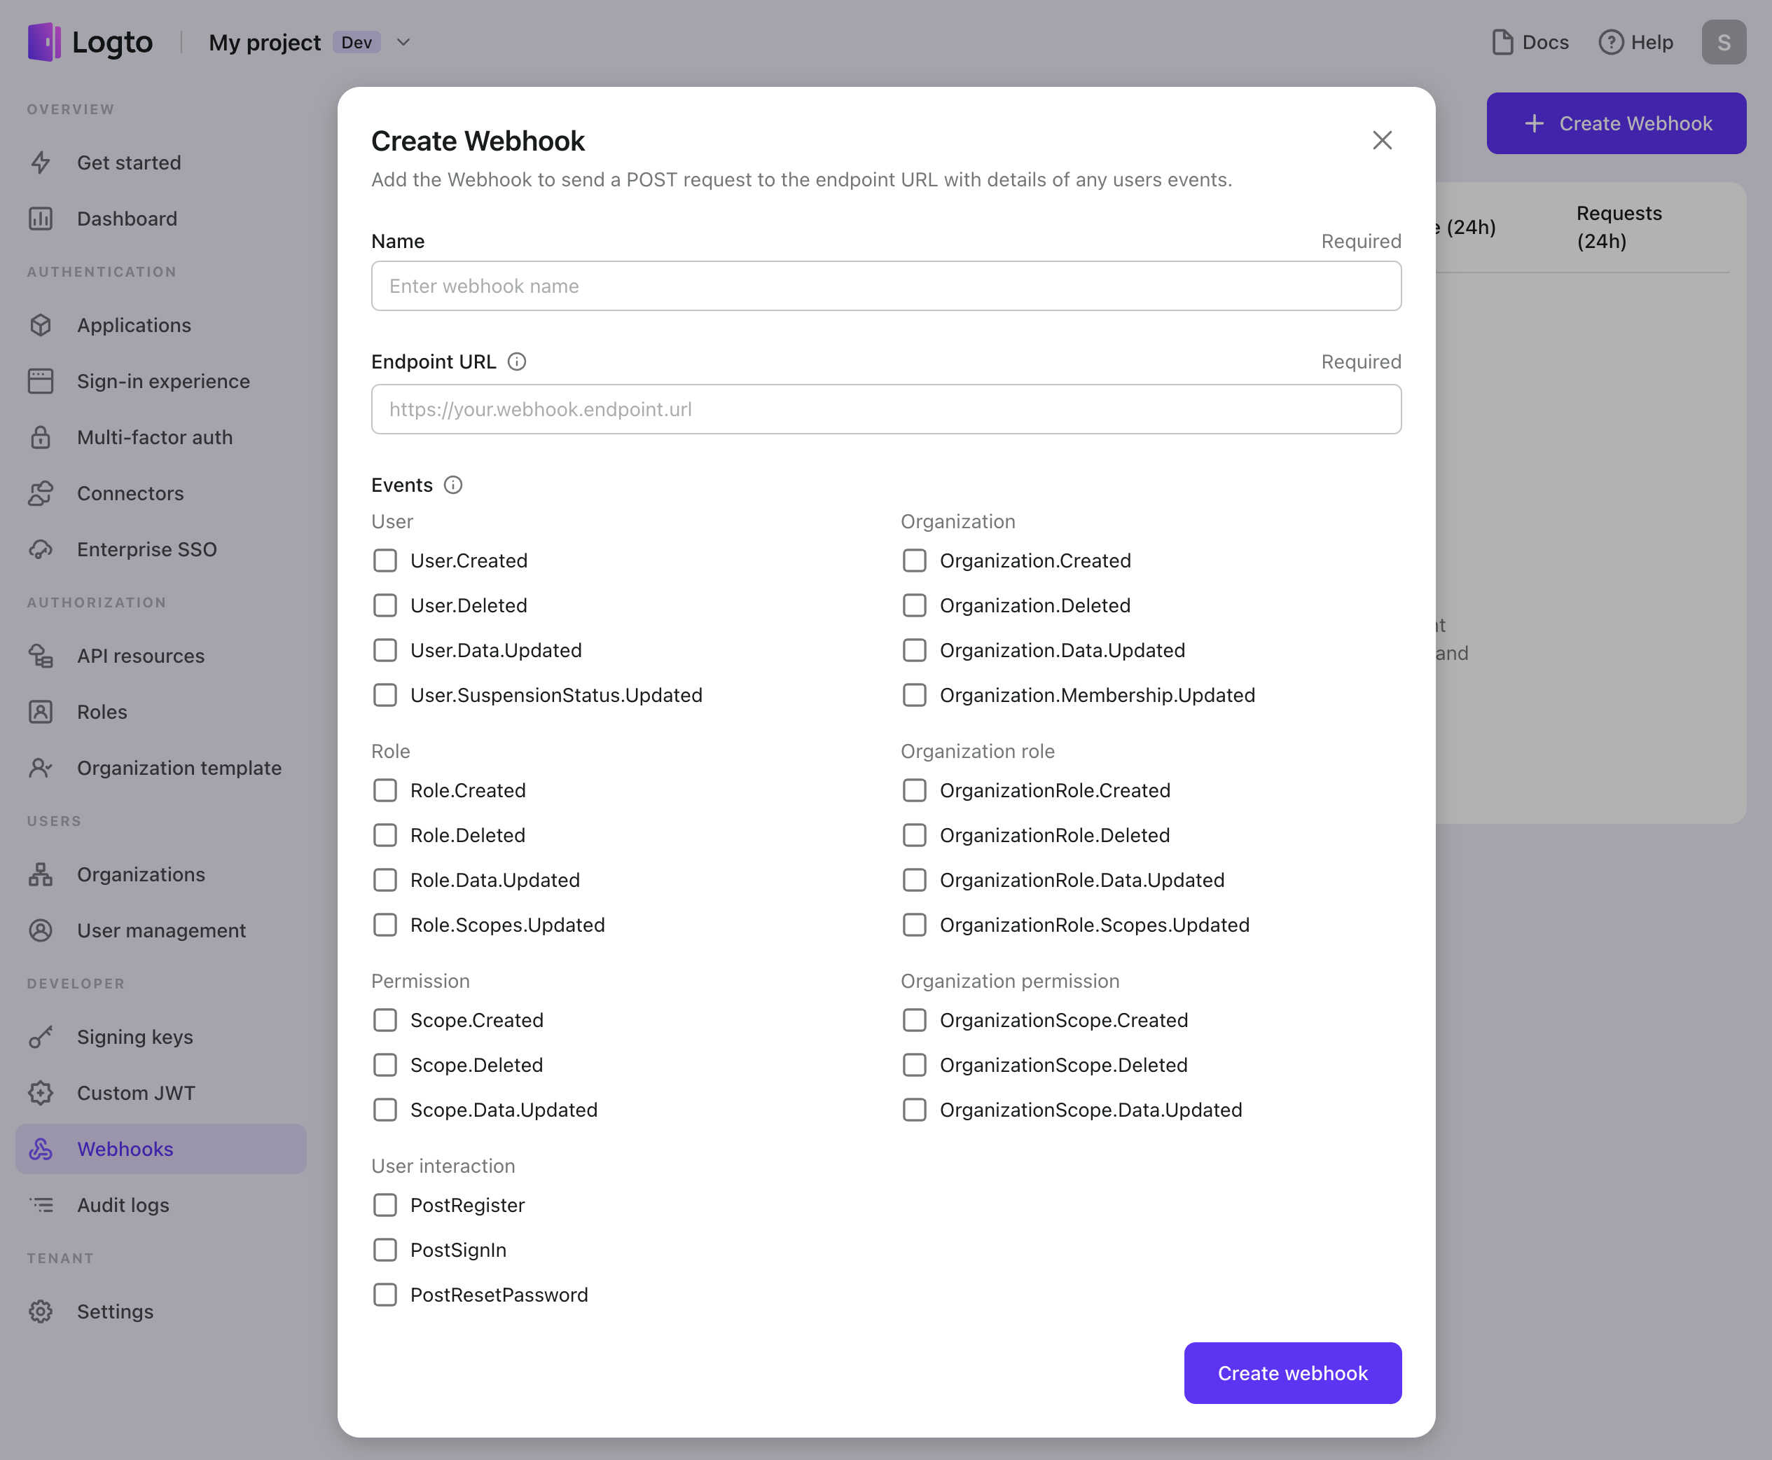This screenshot has width=1772, height=1460.
Task: Click the Events info tooltip icon
Action: pyautogui.click(x=452, y=483)
